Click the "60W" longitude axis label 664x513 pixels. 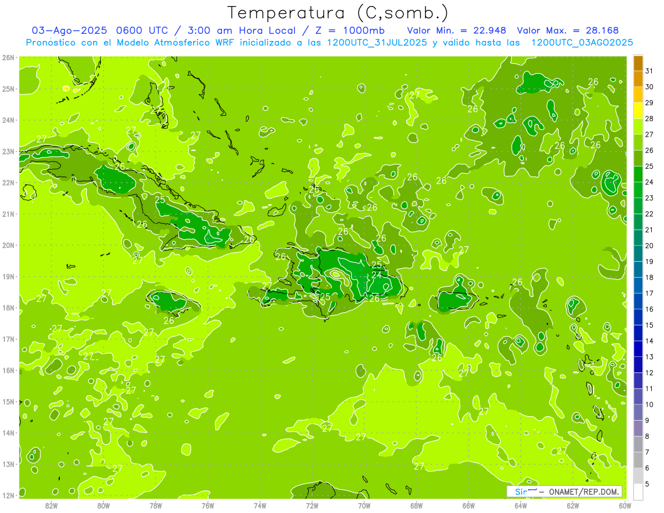[625, 506]
